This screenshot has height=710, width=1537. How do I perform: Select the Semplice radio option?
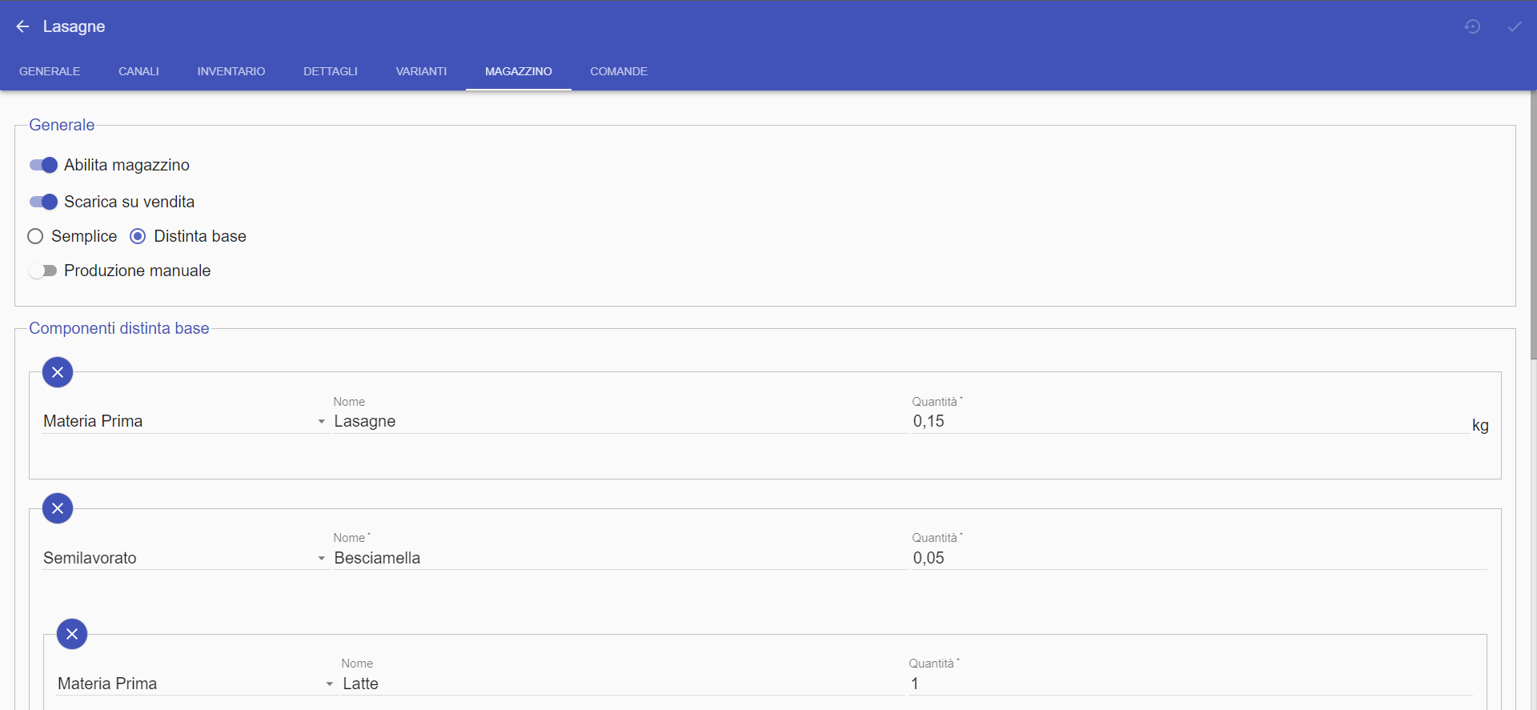(35, 236)
